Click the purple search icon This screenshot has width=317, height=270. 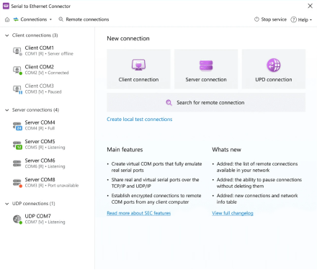click(x=169, y=103)
